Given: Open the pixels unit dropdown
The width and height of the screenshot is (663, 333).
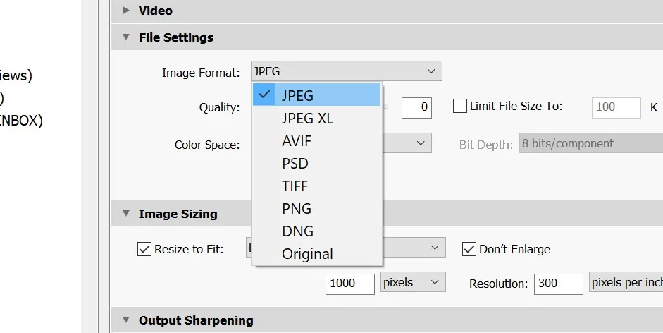Looking at the screenshot, I should 413,282.
